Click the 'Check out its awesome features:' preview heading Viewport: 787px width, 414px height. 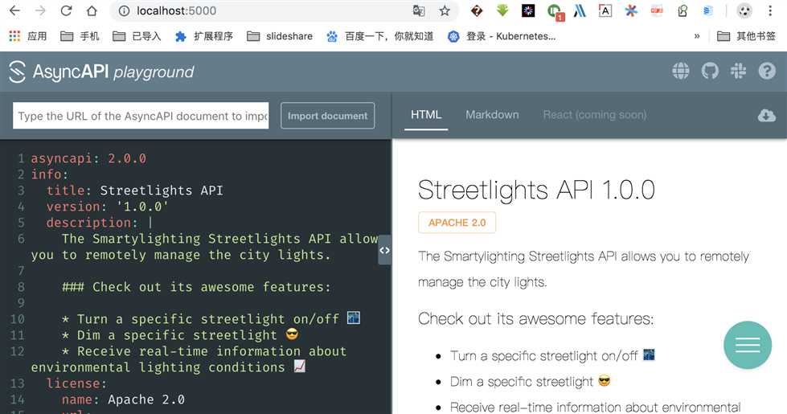pos(535,318)
